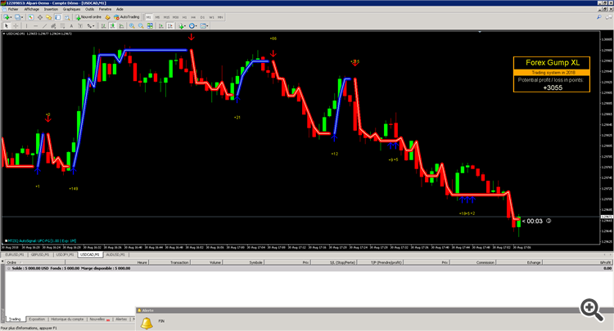614x331 pixels.
Task: Click the magnifier zoom overlay icon
Action: 592,310
